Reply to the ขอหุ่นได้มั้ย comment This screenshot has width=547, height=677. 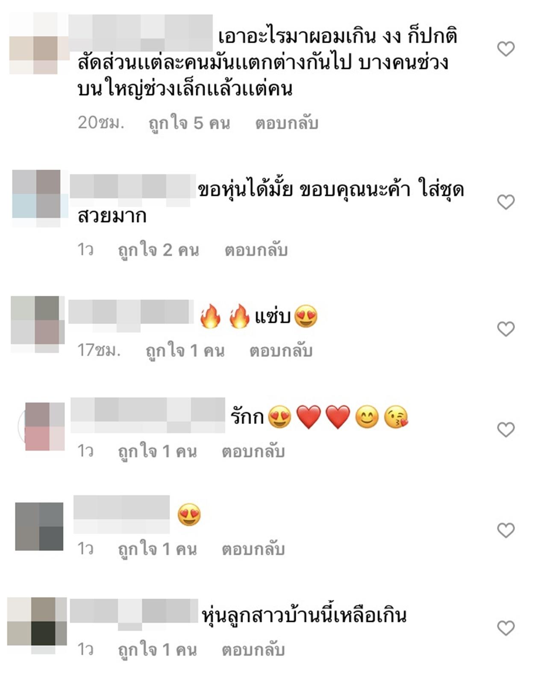point(256,250)
